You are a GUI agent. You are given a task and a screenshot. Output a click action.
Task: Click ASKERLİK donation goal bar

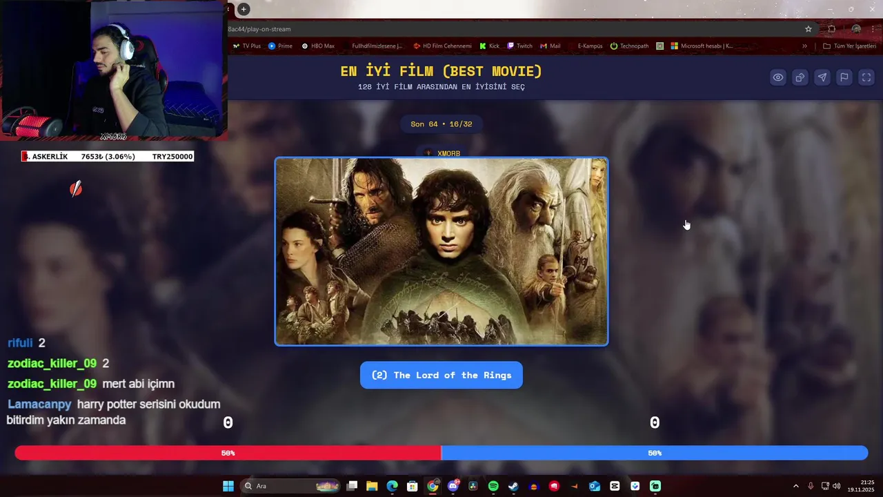tap(107, 157)
